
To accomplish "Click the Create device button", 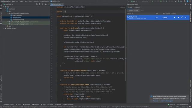I will click(133, 11).
